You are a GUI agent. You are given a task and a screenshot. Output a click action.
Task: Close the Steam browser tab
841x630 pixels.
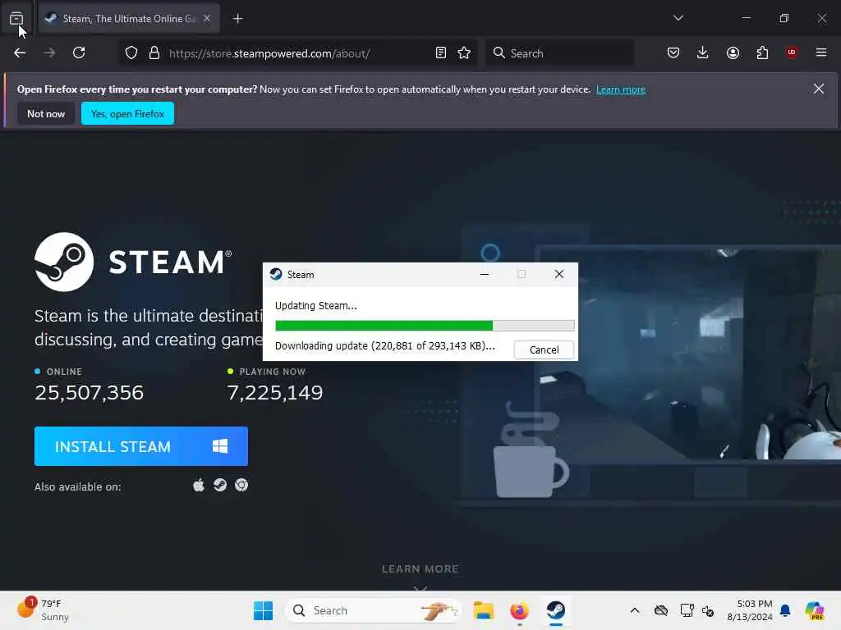point(207,18)
